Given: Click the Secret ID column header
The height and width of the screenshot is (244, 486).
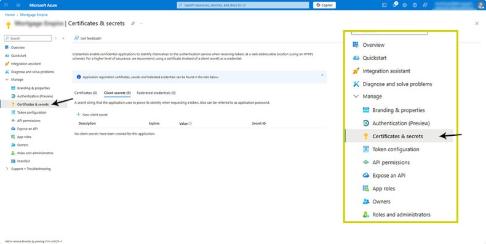Looking at the screenshot, I should (x=259, y=124).
